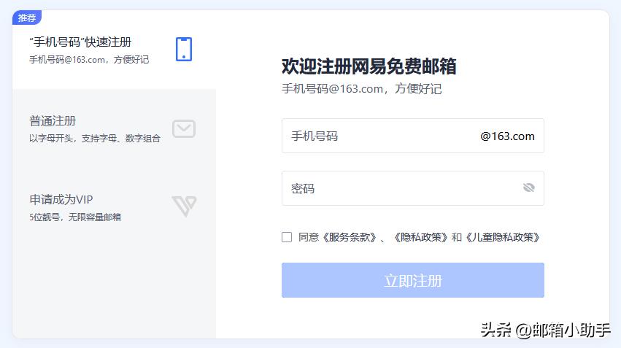Open the 《隐私政策》 link
621x348 pixels.
[x=420, y=237]
